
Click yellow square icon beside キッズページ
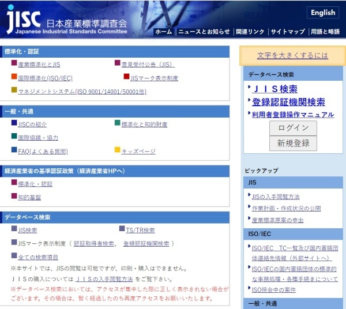point(118,150)
